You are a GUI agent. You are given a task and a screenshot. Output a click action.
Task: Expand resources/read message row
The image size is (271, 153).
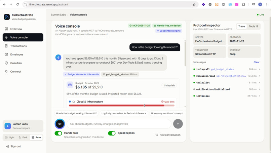pyautogui.click(x=227, y=76)
